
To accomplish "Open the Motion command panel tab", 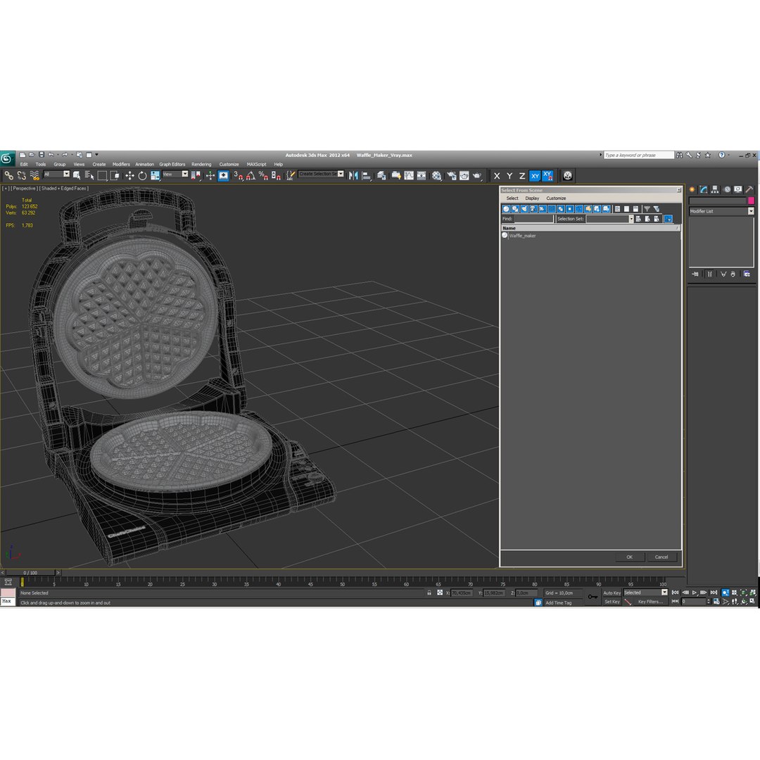I will (x=727, y=189).
